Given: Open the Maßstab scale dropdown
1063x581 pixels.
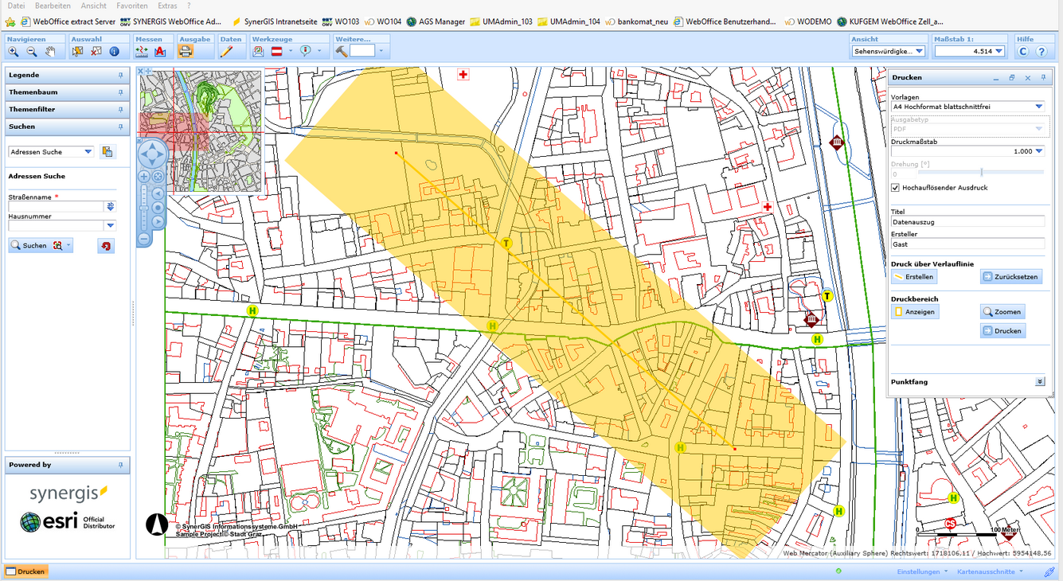Looking at the screenshot, I should coord(999,51).
